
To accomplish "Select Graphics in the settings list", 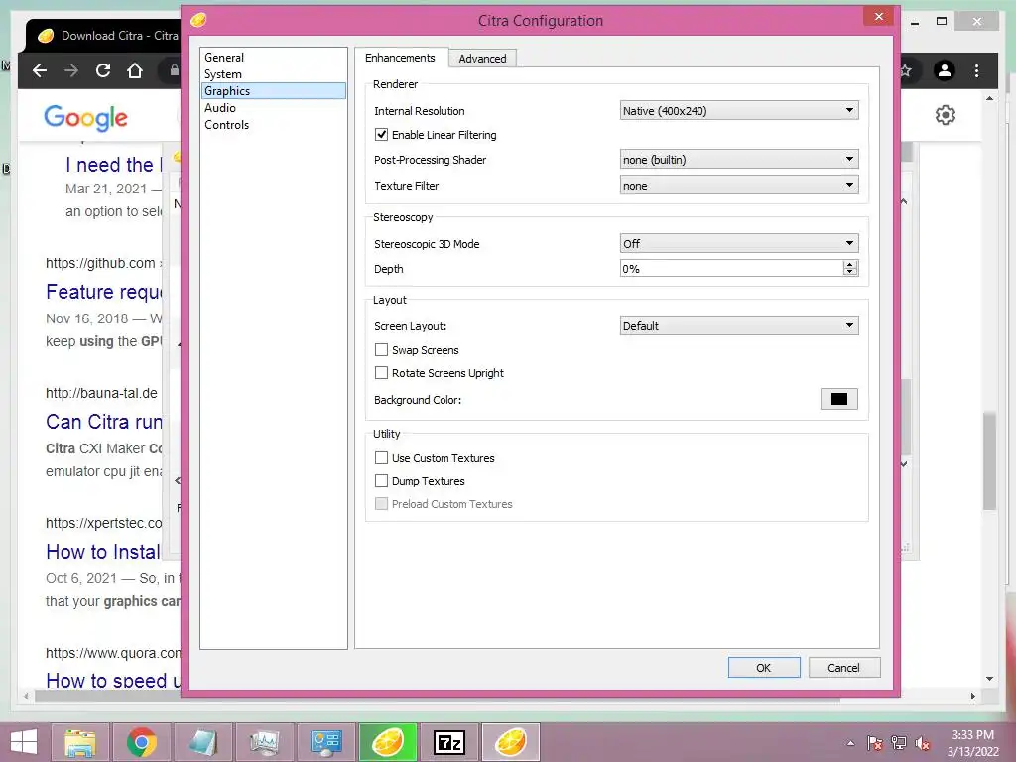I will 274,90.
